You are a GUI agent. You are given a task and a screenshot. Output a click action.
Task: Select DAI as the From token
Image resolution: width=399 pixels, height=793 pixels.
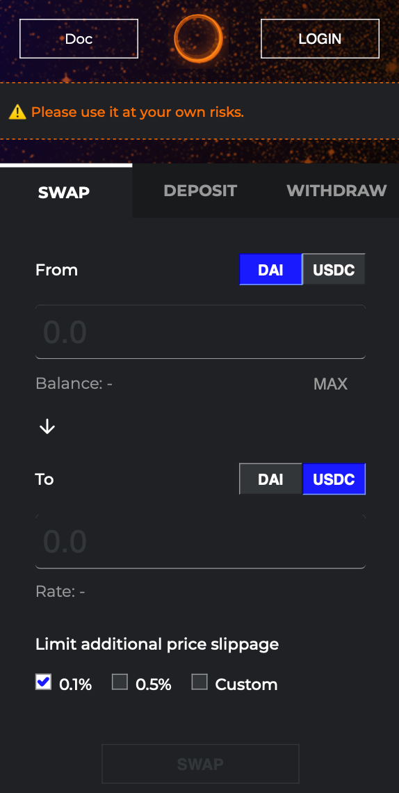[270, 270]
